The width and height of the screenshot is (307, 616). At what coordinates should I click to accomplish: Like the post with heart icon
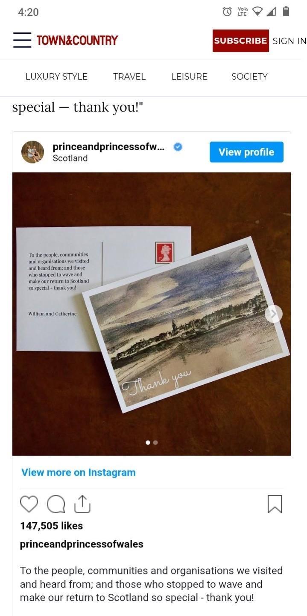coord(29,504)
